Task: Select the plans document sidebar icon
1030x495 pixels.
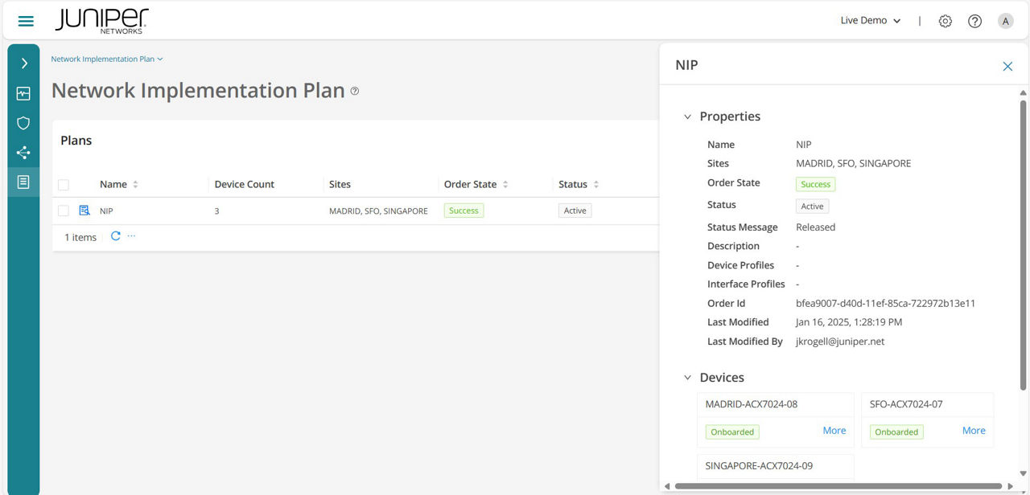Action: pyautogui.click(x=23, y=182)
